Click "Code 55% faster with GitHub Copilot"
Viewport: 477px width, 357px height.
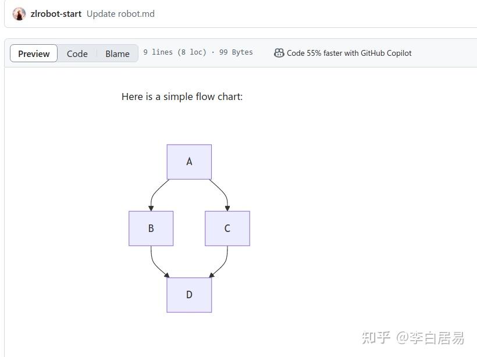348,52
